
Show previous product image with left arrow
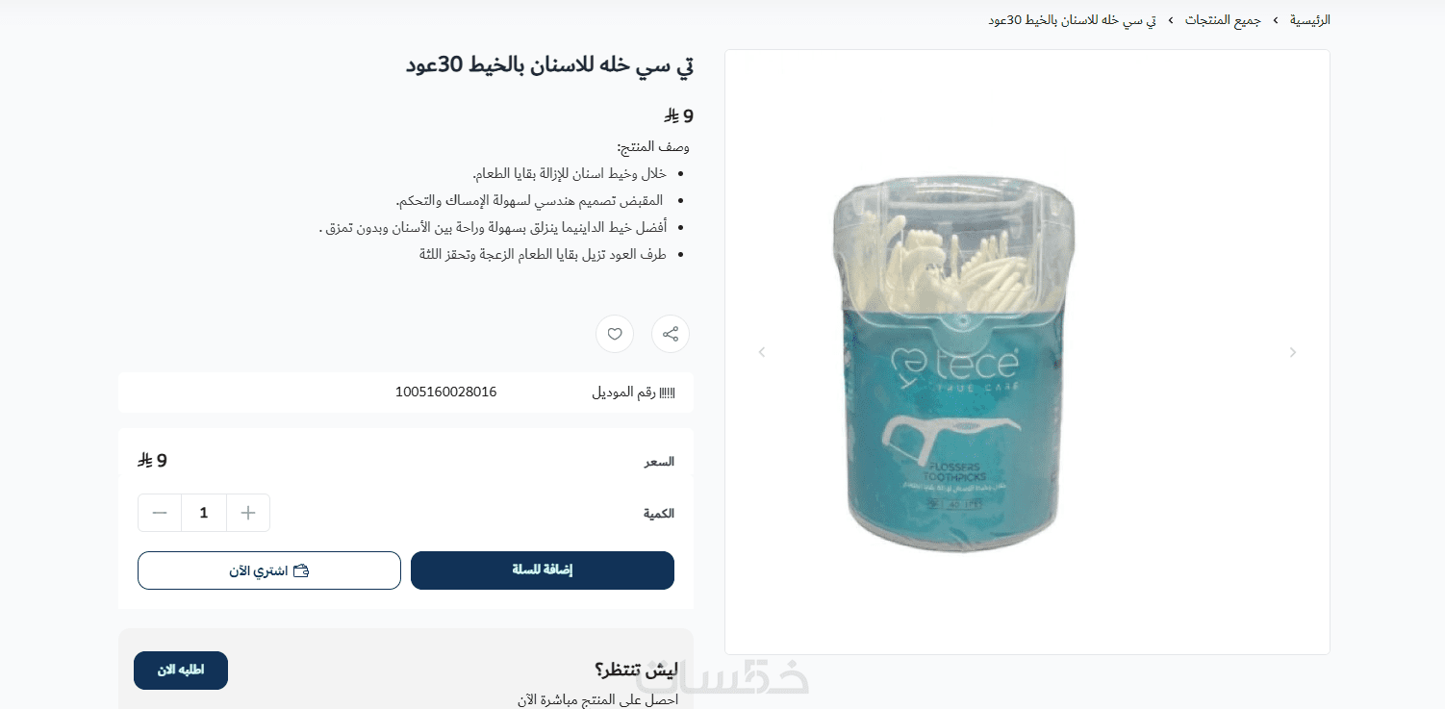762,352
